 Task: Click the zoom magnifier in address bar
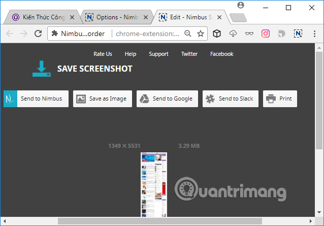[187, 34]
